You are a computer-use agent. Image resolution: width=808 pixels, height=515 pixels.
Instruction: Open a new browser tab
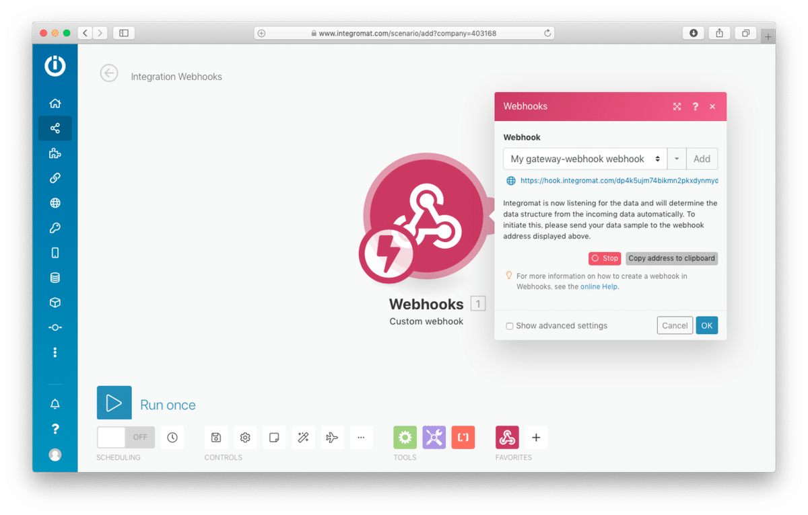pos(768,36)
